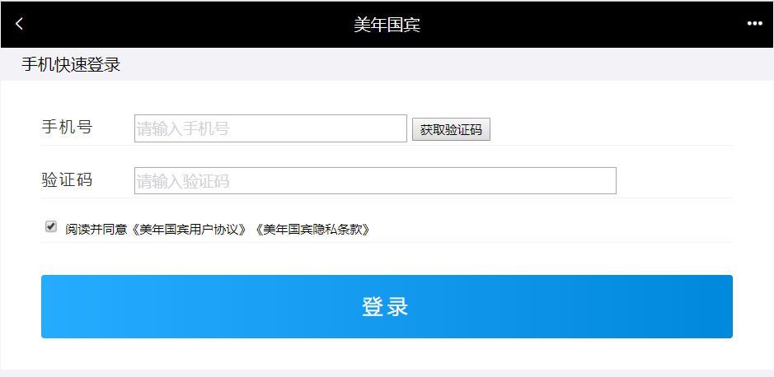Go back using the left arrow icon
Image resolution: width=774 pixels, height=377 pixels.
click(x=19, y=24)
